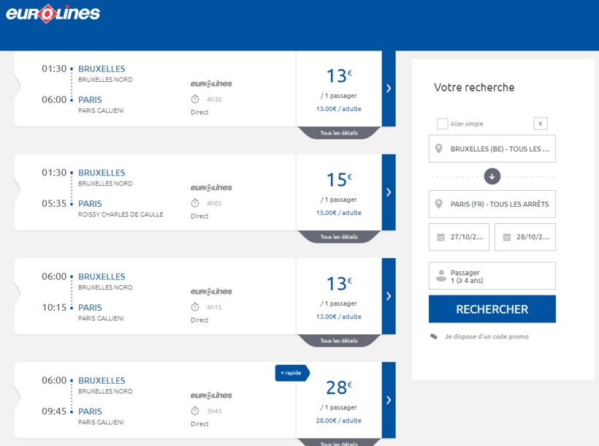The width and height of the screenshot is (599, 446).
Task: Click the calendar icon for 27/10 date
Action: [x=440, y=238]
